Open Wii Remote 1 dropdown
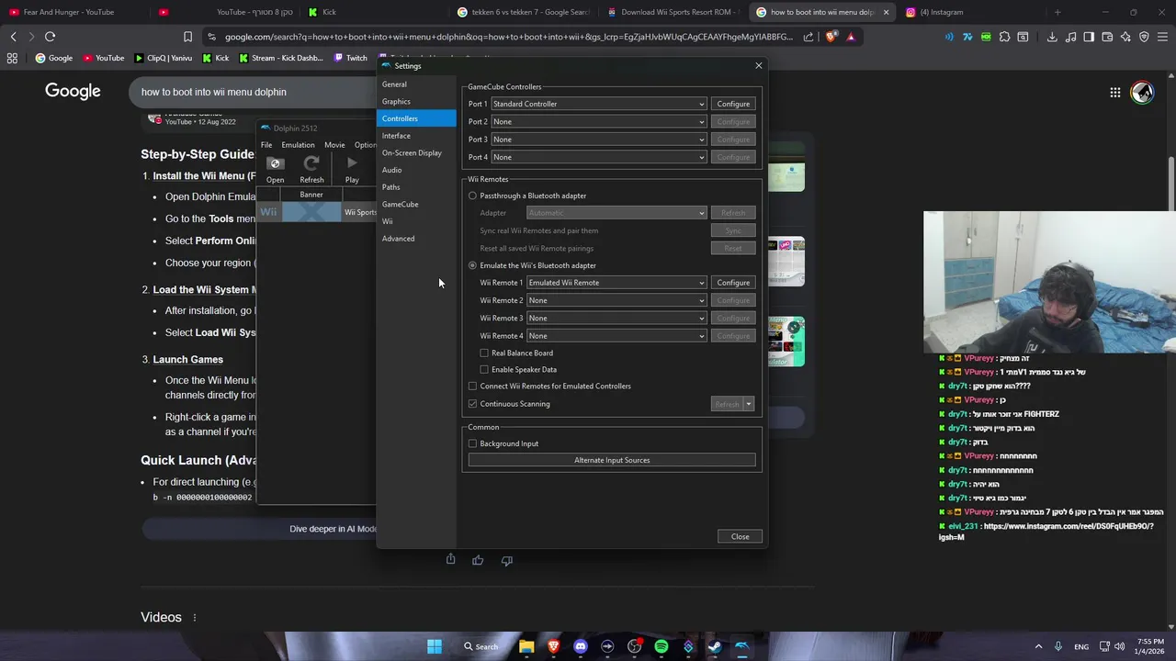 (x=616, y=283)
